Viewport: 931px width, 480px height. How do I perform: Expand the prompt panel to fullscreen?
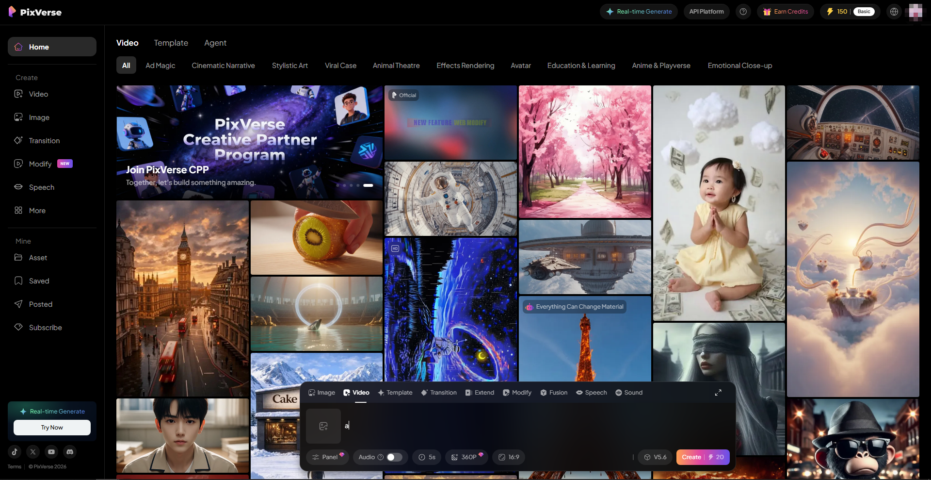[718, 393]
